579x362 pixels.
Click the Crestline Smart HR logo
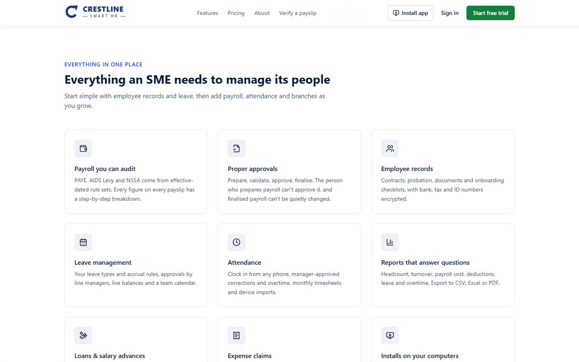96,12
